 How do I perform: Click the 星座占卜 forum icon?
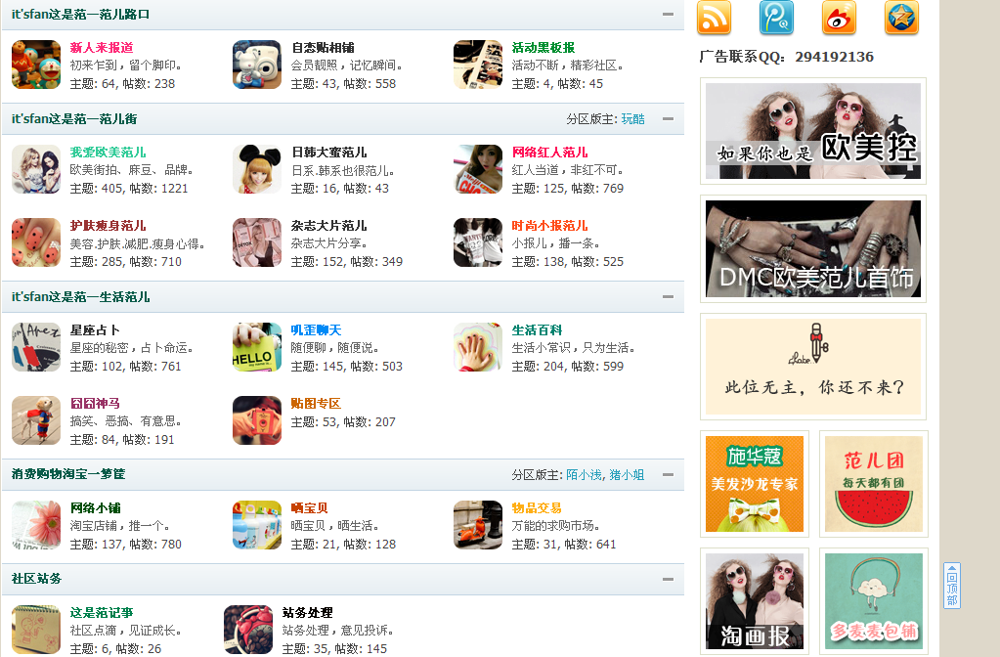click(x=36, y=347)
